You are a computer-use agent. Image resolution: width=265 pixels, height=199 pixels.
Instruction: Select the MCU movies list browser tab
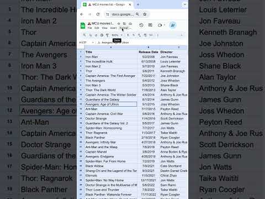point(107,4)
